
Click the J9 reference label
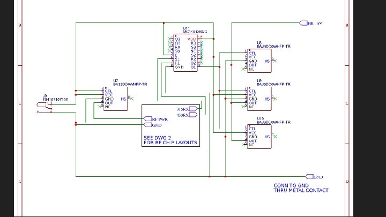(x=45, y=96)
